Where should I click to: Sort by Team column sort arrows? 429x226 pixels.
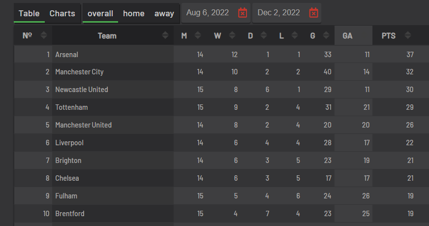click(x=165, y=35)
